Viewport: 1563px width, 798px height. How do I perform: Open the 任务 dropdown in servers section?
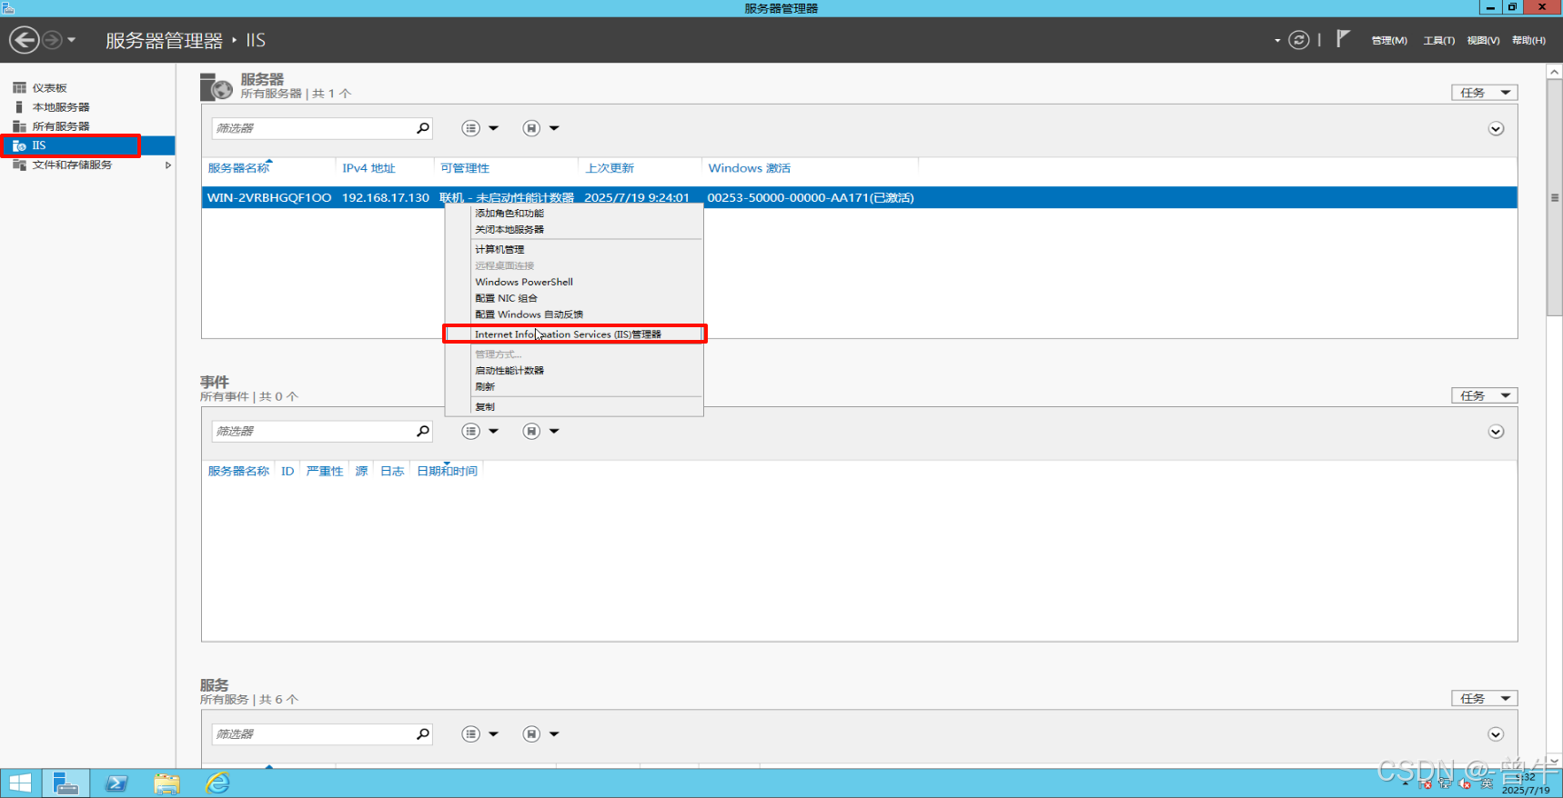point(1484,93)
